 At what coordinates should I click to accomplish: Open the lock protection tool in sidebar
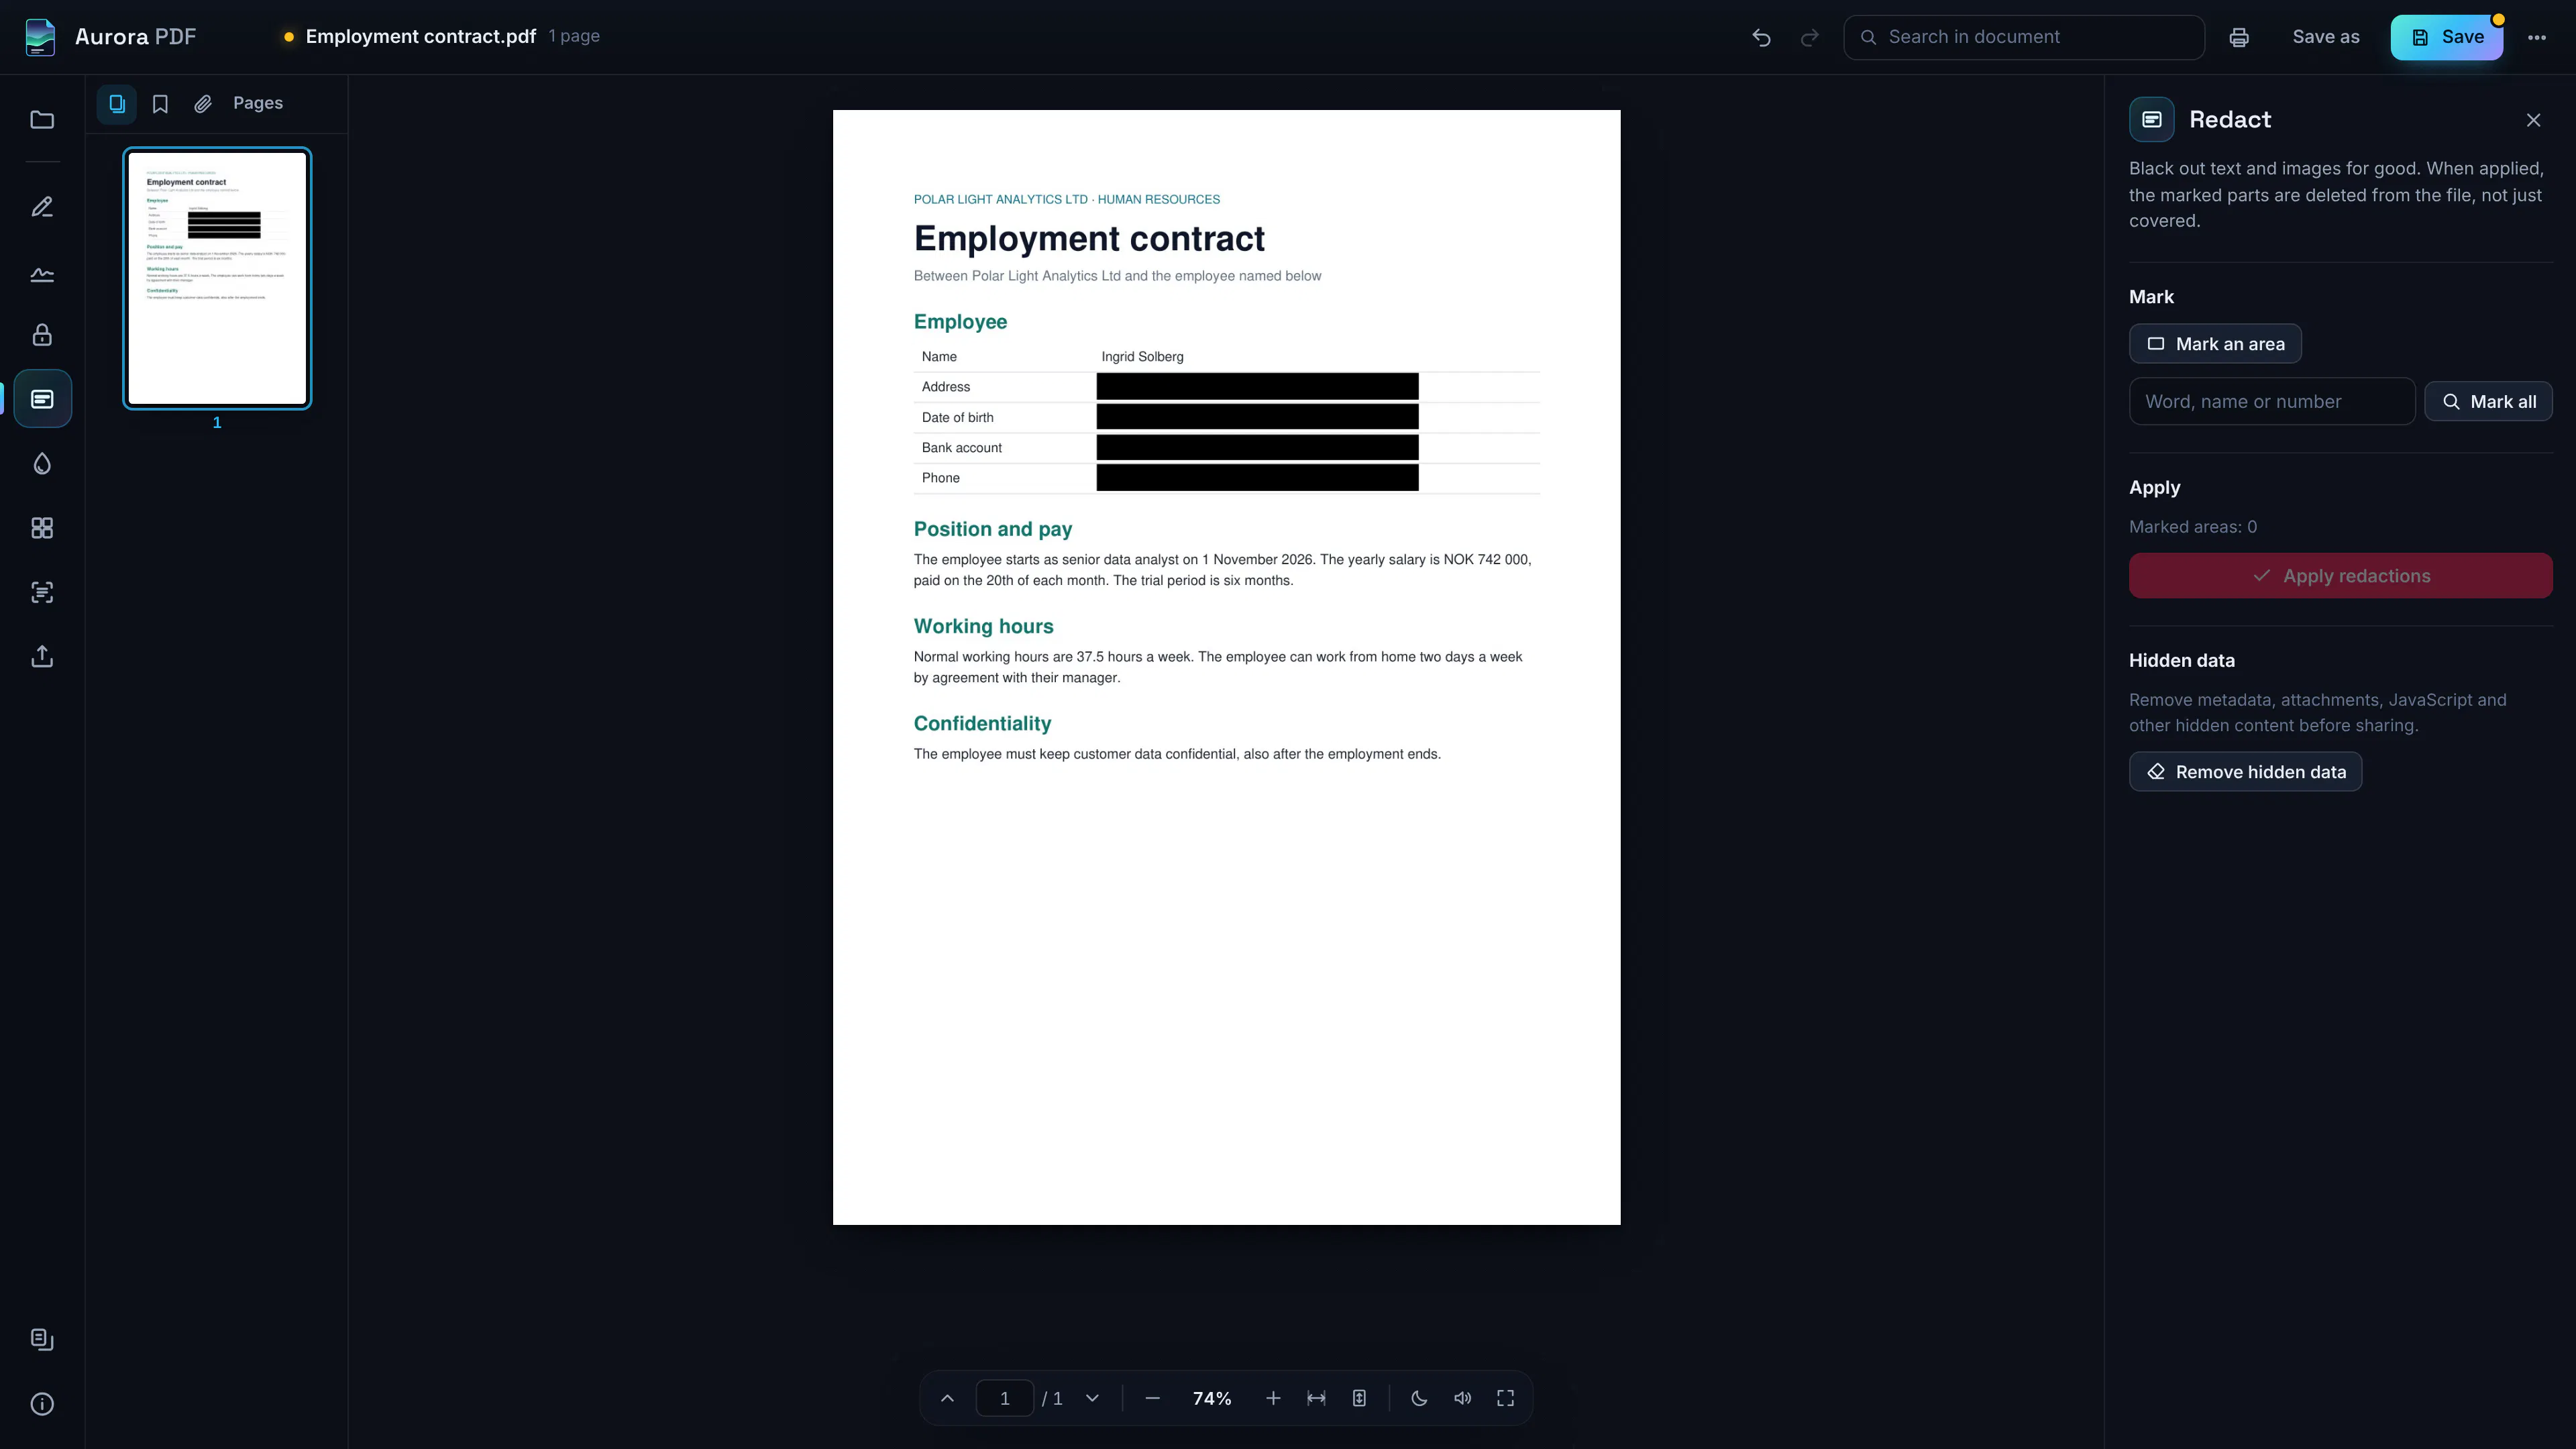click(42, 335)
